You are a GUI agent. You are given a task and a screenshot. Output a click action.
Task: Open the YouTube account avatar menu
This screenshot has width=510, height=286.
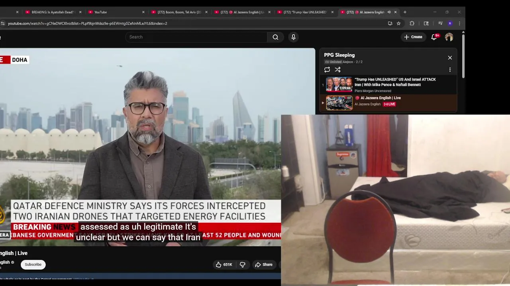coord(449,37)
